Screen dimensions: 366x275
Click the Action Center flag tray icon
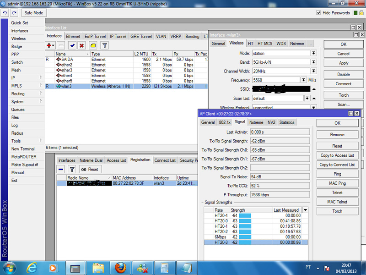point(327,268)
